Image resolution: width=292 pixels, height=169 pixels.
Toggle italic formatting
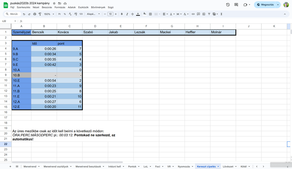click(127, 14)
